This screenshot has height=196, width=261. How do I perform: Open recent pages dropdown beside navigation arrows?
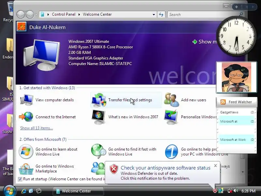[x=36, y=15]
